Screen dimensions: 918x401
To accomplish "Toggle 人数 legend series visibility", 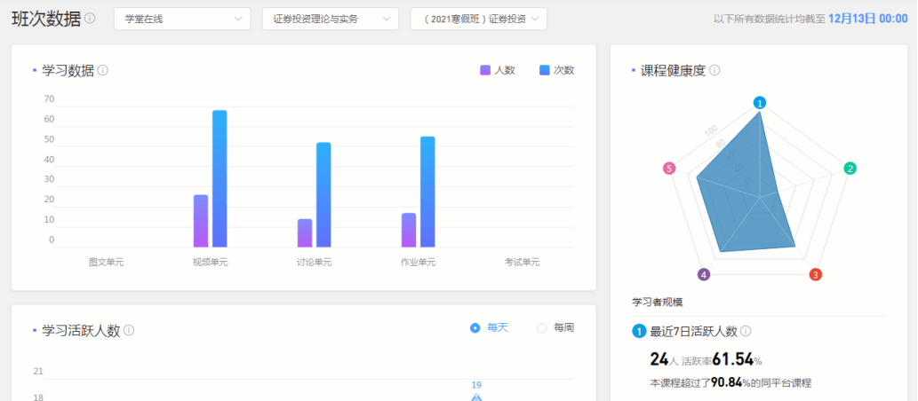I will click(498, 70).
